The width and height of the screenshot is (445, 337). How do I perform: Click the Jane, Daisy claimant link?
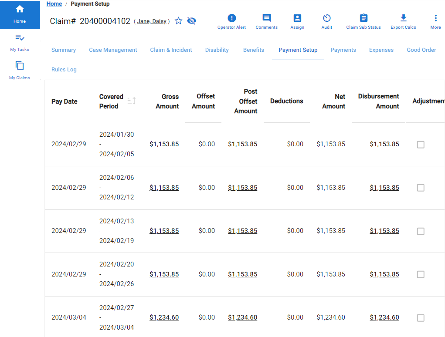152,21
